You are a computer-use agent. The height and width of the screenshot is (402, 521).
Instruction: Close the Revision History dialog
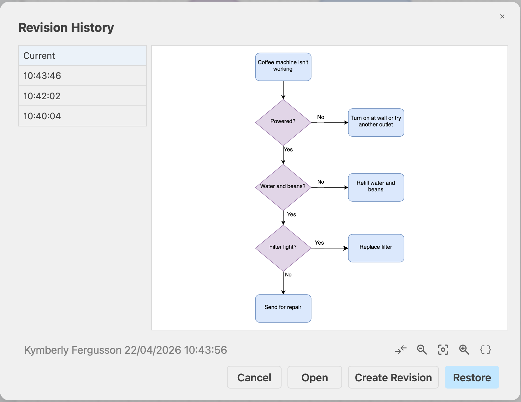(x=502, y=16)
